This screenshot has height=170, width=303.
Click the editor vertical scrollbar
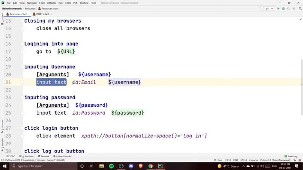[x=302, y=88]
